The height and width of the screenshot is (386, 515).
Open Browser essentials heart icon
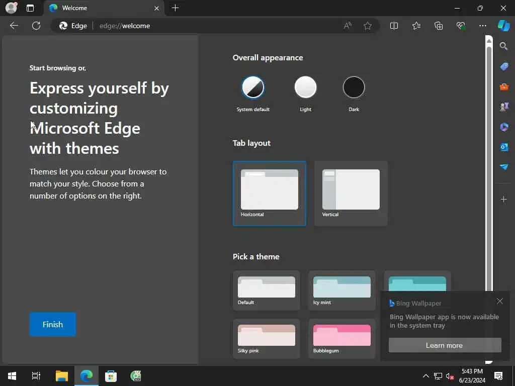(x=461, y=26)
